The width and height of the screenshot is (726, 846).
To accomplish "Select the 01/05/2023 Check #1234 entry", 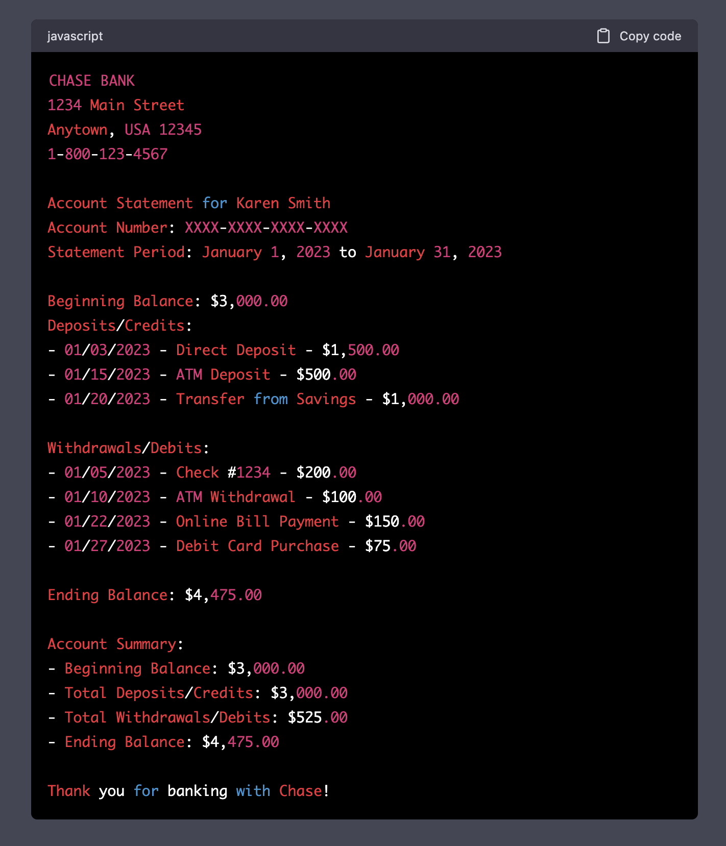I will [x=202, y=472].
